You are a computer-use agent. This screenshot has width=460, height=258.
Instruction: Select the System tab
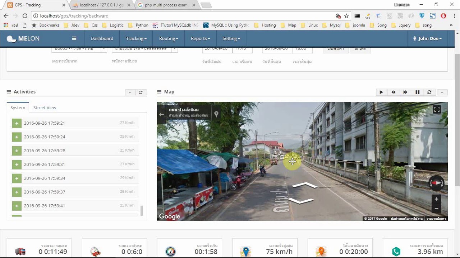[x=18, y=107]
